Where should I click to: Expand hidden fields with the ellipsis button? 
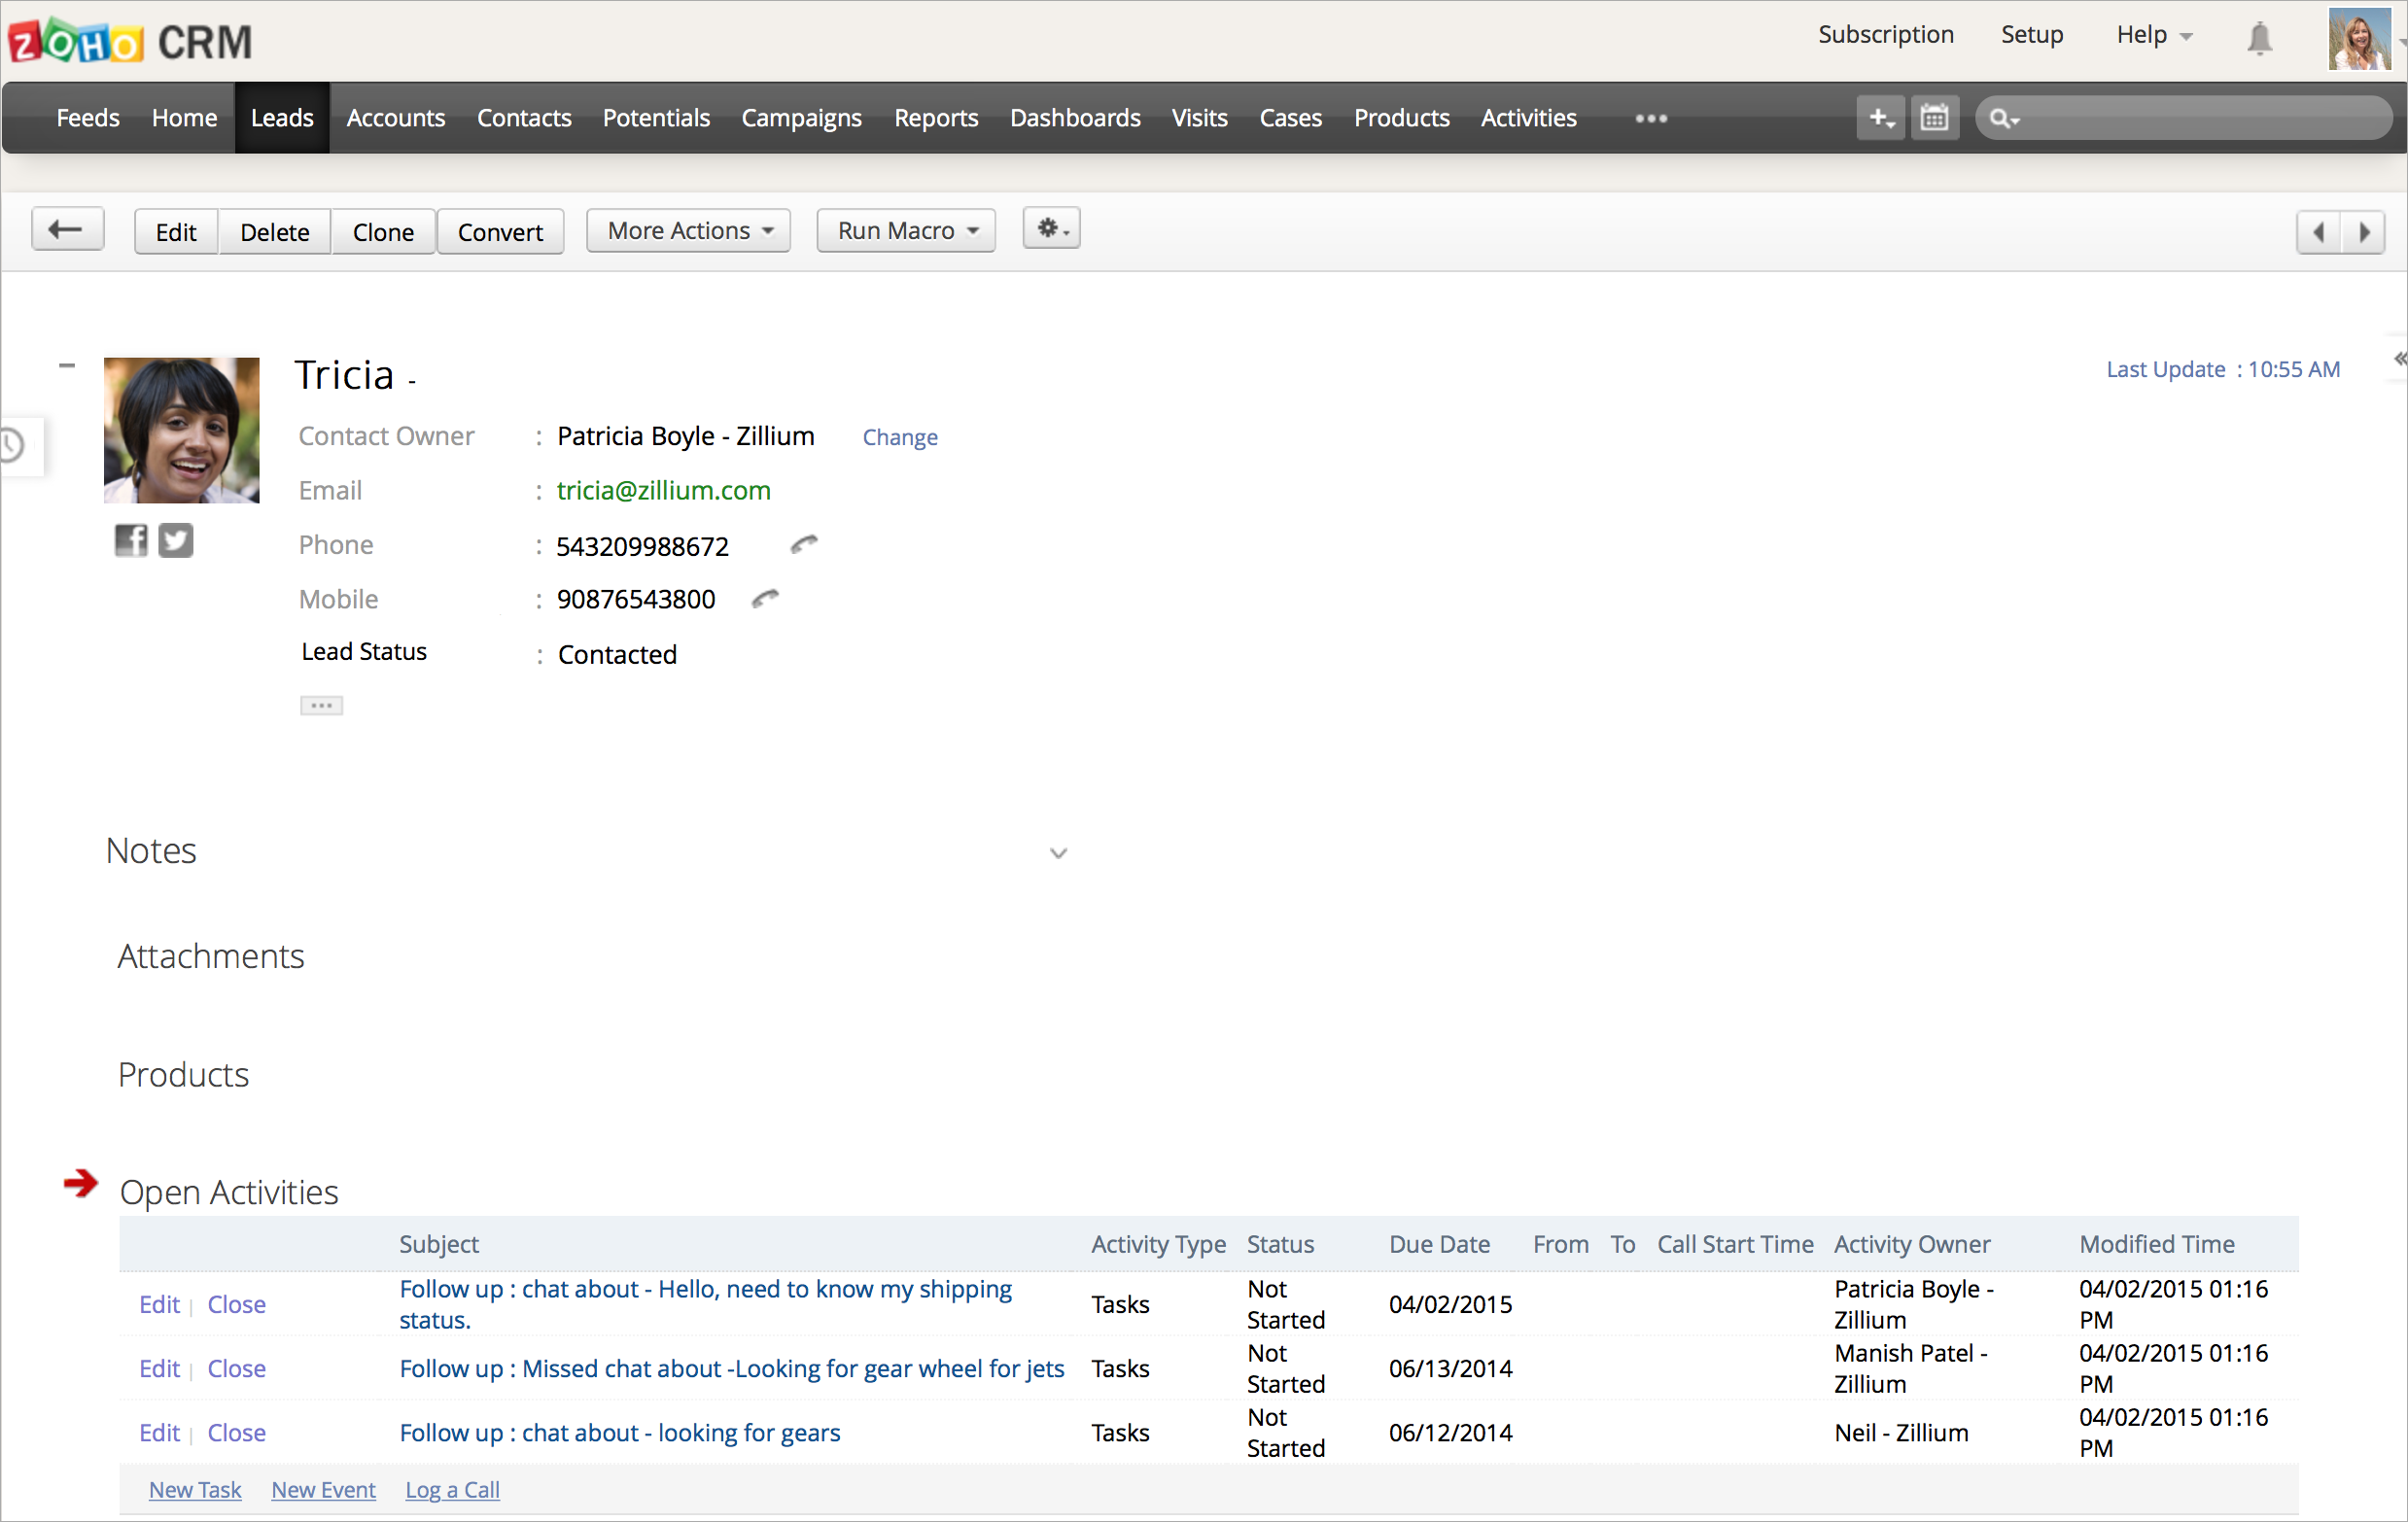pyautogui.click(x=321, y=705)
